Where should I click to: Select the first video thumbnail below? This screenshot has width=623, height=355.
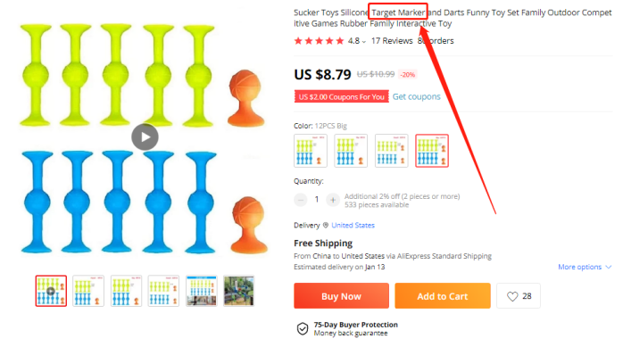51,291
